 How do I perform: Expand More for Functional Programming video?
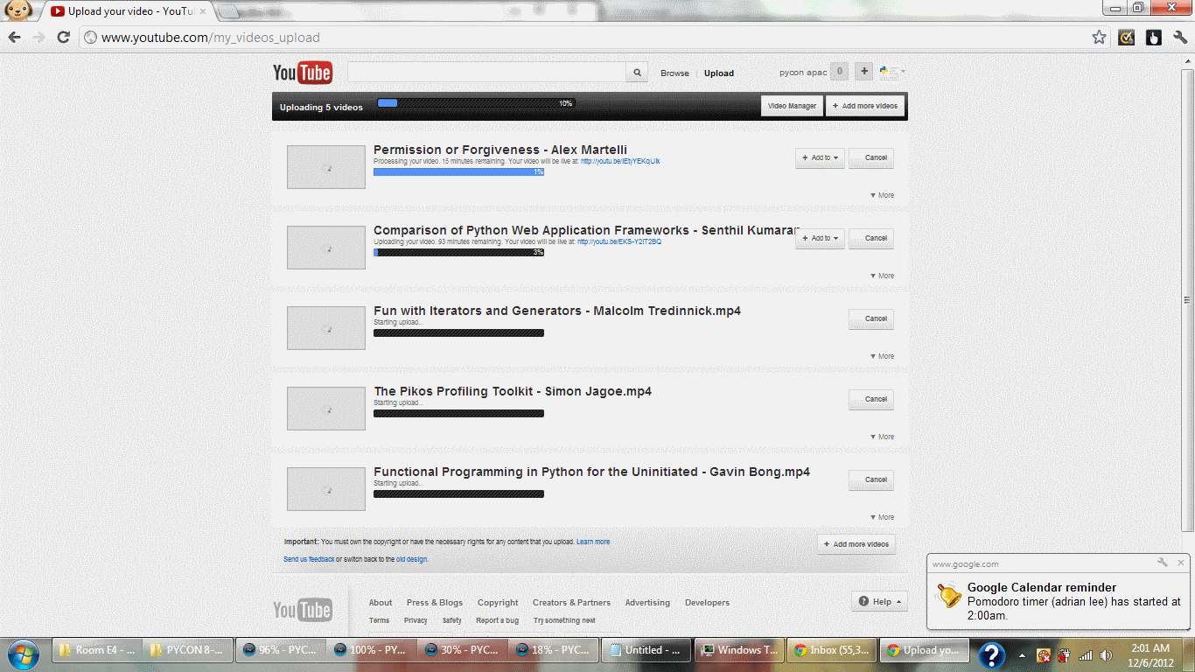coord(882,517)
